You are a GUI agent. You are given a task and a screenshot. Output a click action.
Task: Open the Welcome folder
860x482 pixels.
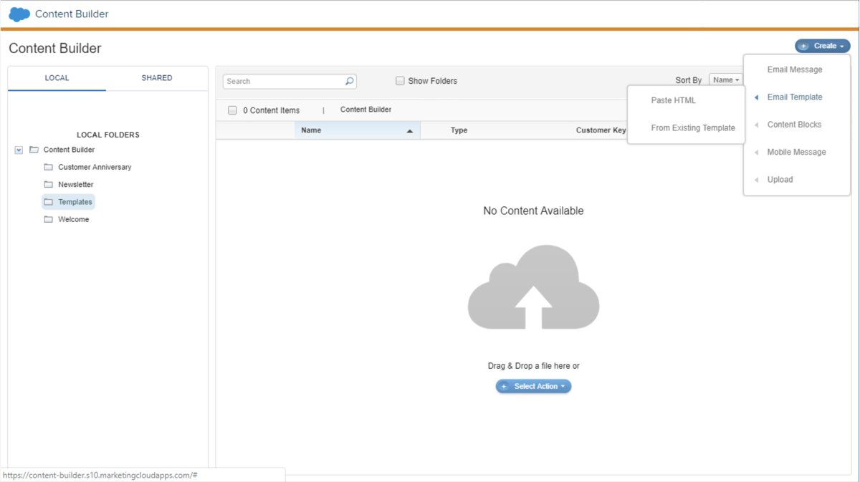(x=74, y=219)
